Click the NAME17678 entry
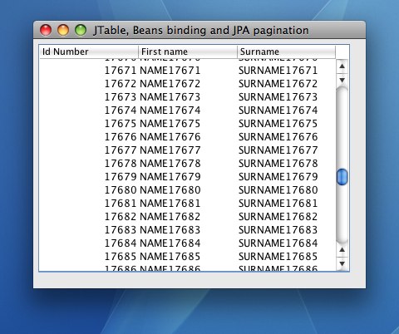This screenshot has width=399, height=334. point(188,164)
